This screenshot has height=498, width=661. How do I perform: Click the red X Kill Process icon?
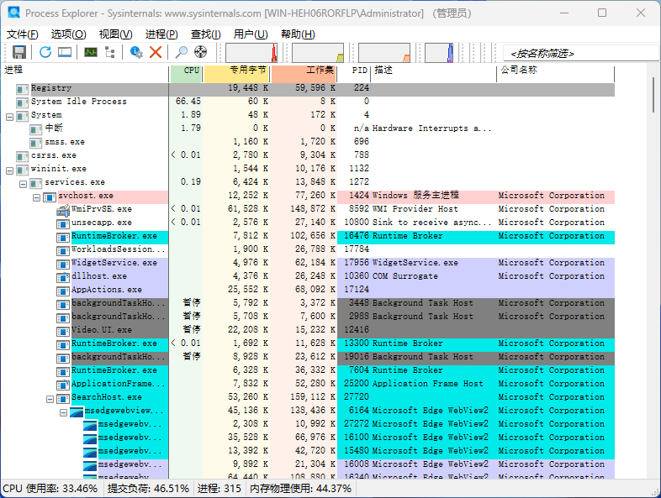pos(156,52)
